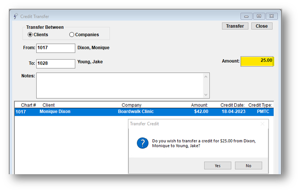Click the Notes scrollbar down arrow
This screenshot has height=192, width=300.
pyautogui.click(x=206, y=95)
